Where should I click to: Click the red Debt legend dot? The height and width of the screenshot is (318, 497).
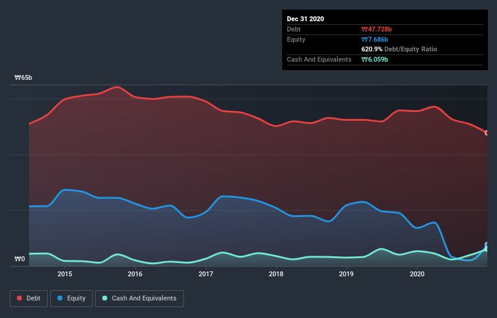pyautogui.click(x=19, y=298)
